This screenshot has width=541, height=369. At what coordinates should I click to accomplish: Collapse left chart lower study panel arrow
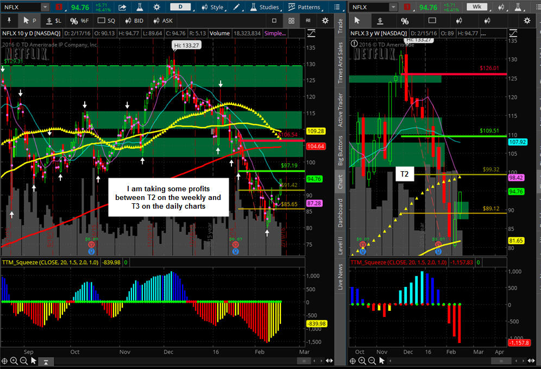(46, 362)
